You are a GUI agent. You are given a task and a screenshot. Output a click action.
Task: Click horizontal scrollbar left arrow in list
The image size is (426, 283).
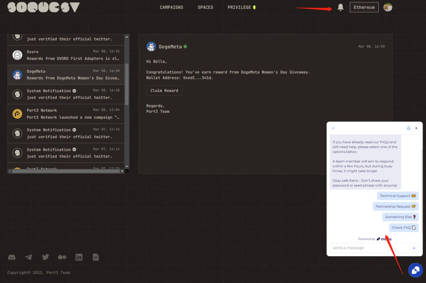tap(10, 171)
